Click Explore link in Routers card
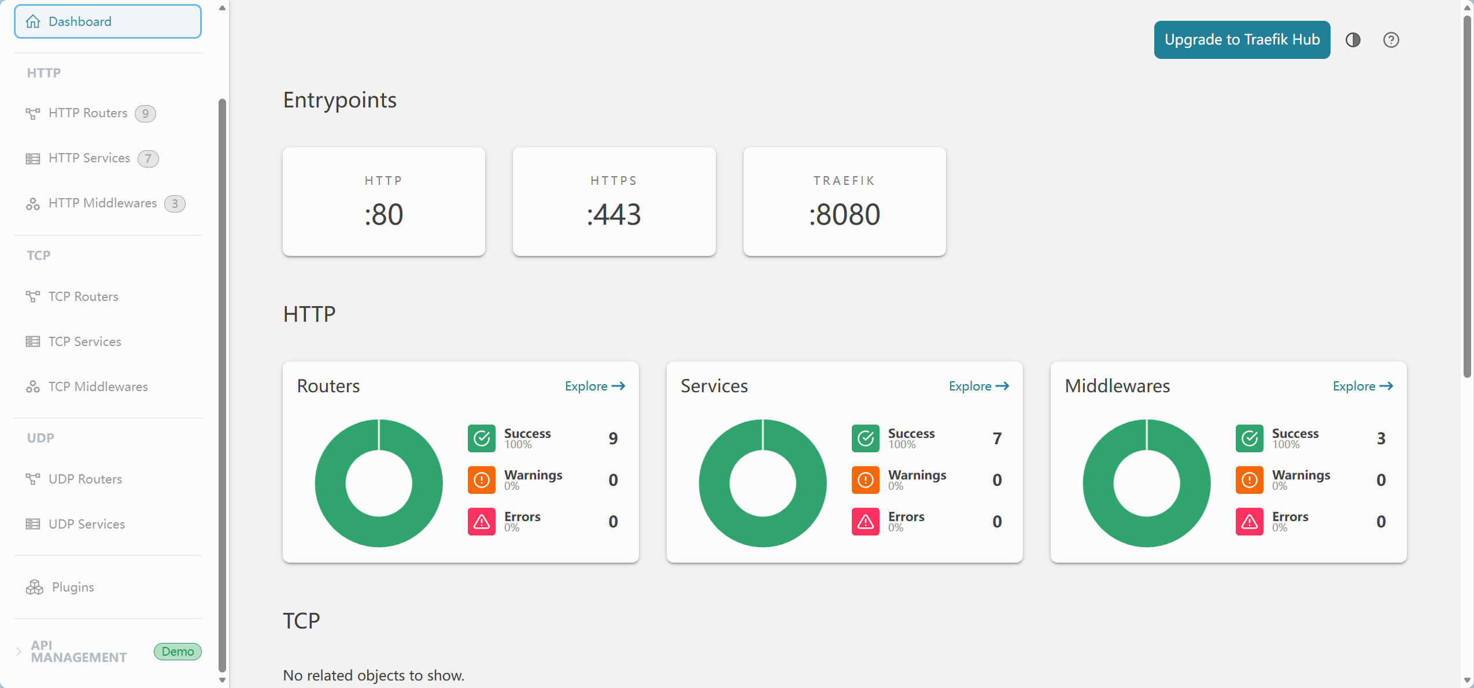 (x=594, y=386)
